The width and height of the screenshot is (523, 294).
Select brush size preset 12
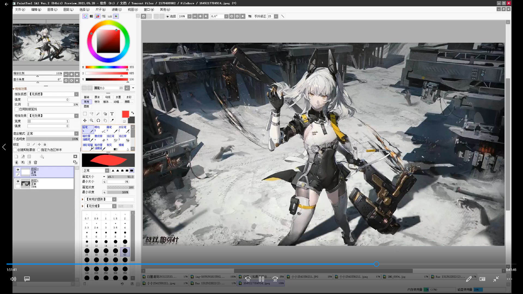96,243
